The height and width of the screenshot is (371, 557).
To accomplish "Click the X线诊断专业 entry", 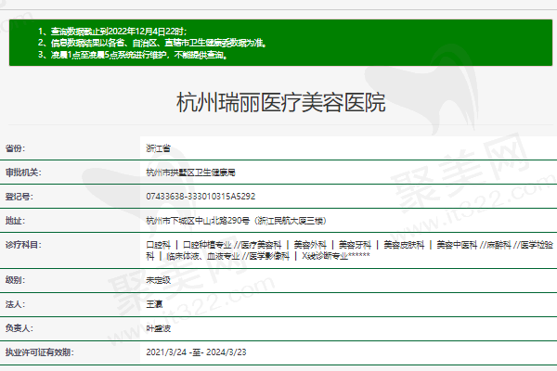I will click(325, 256).
